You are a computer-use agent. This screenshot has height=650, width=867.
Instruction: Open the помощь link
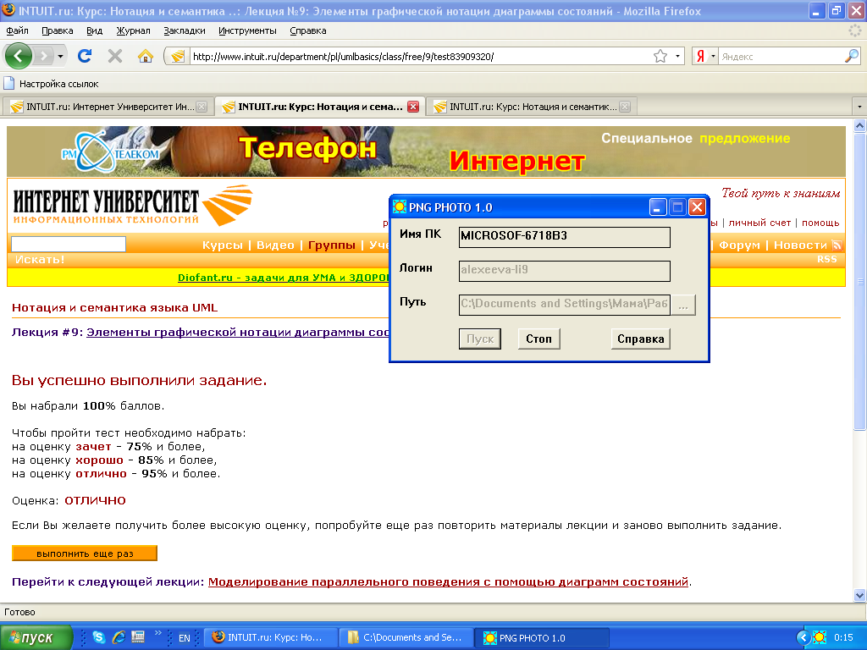click(x=820, y=223)
